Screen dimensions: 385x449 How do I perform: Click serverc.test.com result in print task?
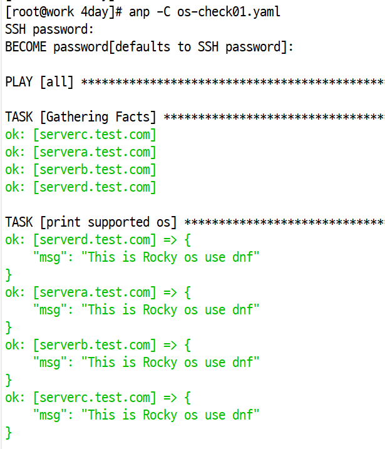click(95, 398)
